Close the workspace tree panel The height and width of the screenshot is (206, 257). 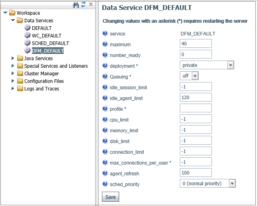(91, 4)
